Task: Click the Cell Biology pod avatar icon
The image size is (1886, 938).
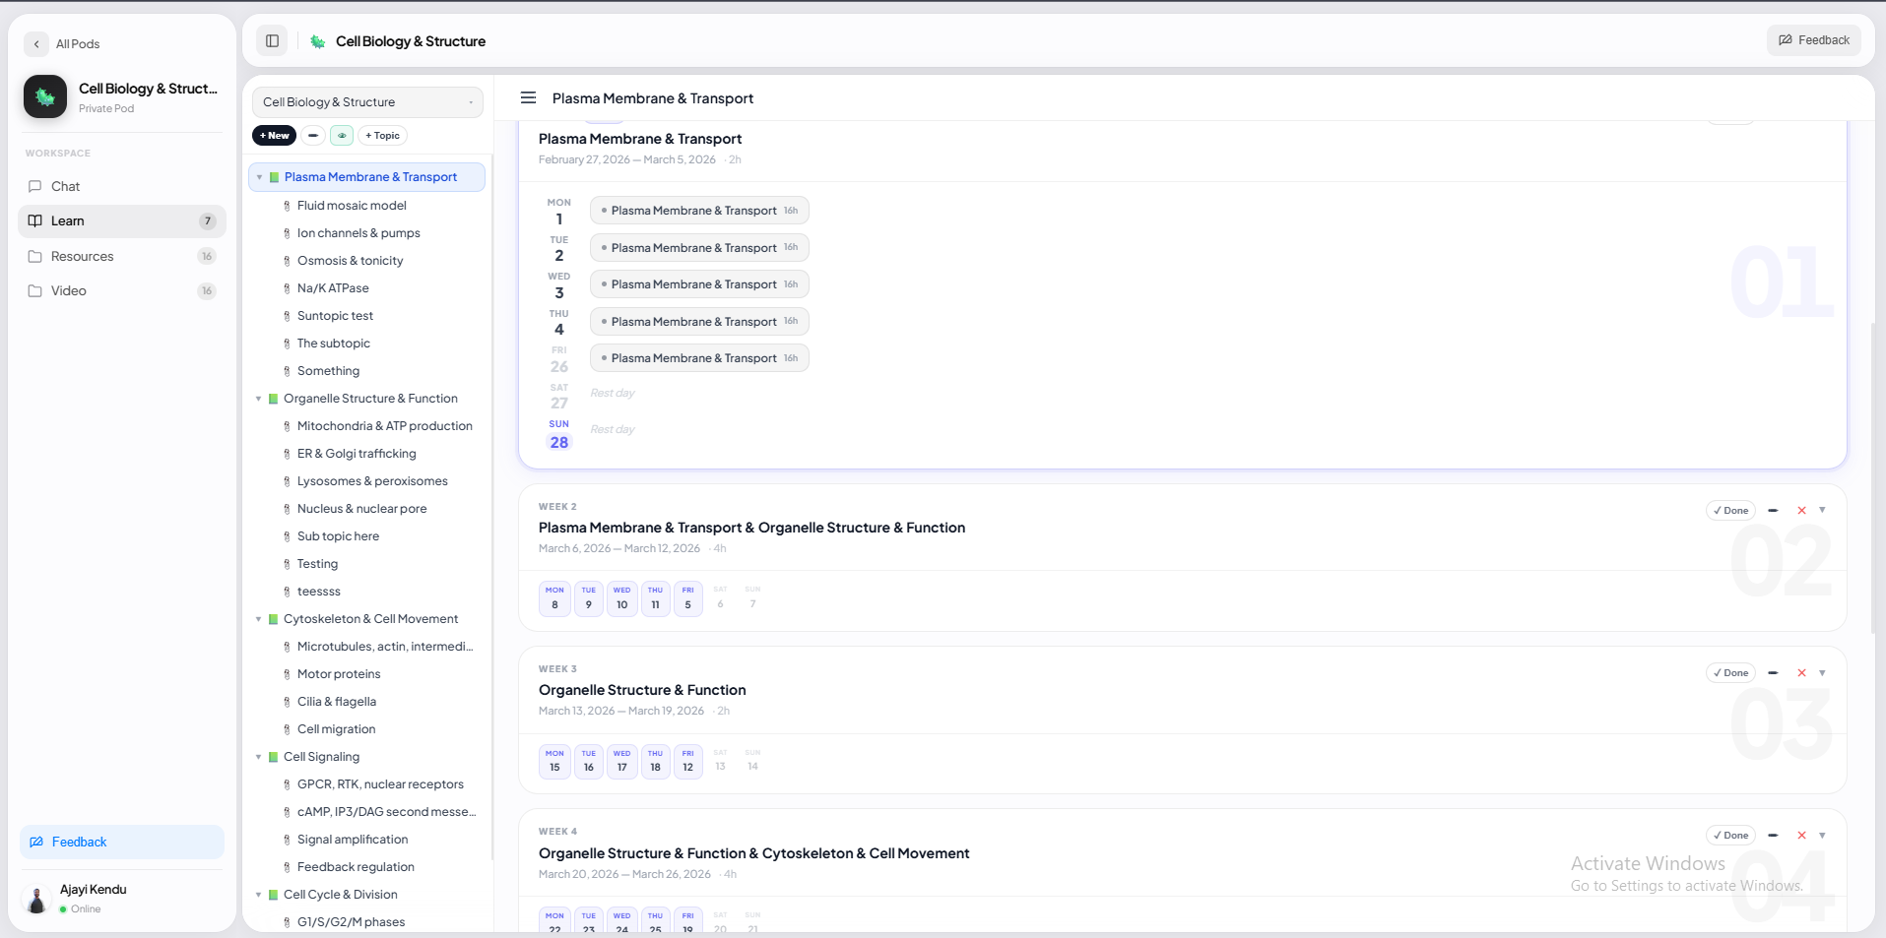Action: tap(45, 96)
